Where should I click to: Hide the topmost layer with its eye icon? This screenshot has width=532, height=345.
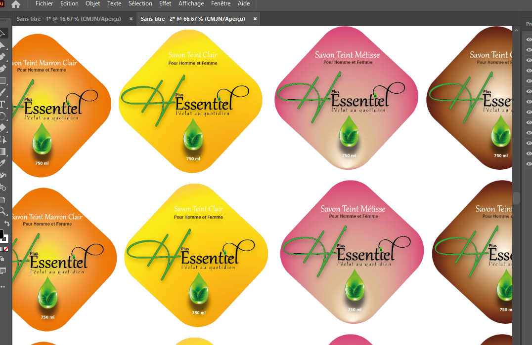coord(529,39)
